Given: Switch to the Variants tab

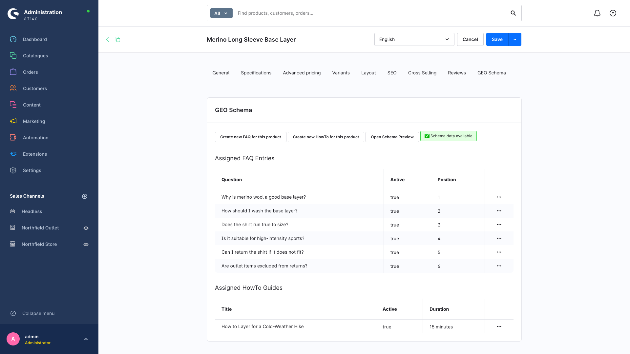Looking at the screenshot, I should 341,73.
